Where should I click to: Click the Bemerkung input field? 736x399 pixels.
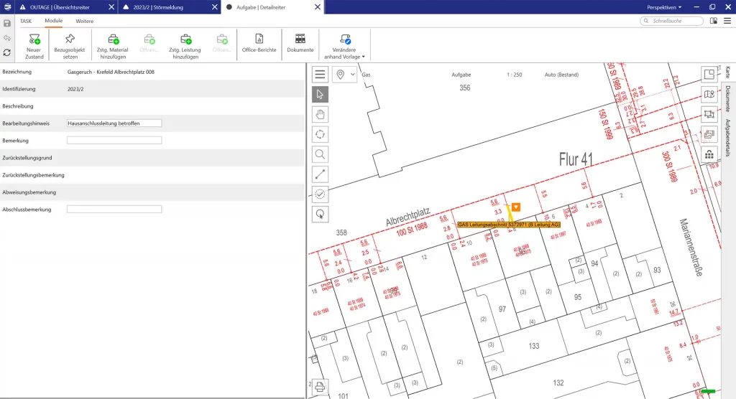coord(114,141)
